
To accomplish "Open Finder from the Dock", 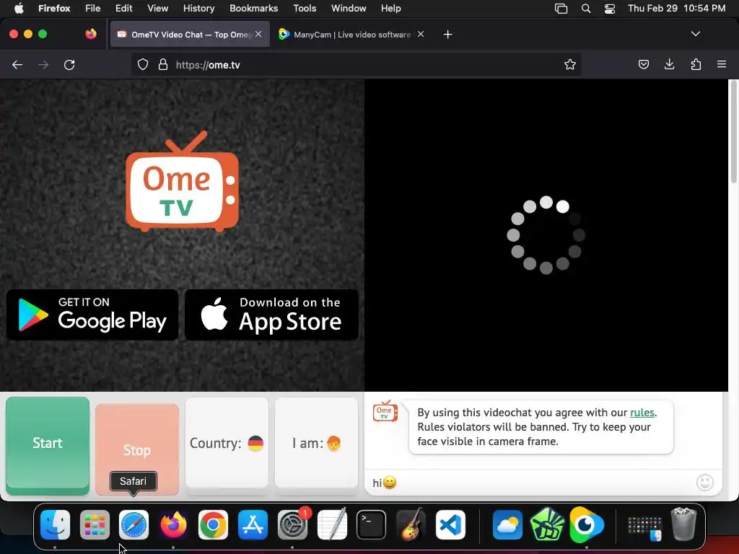I will [x=55, y=524].
